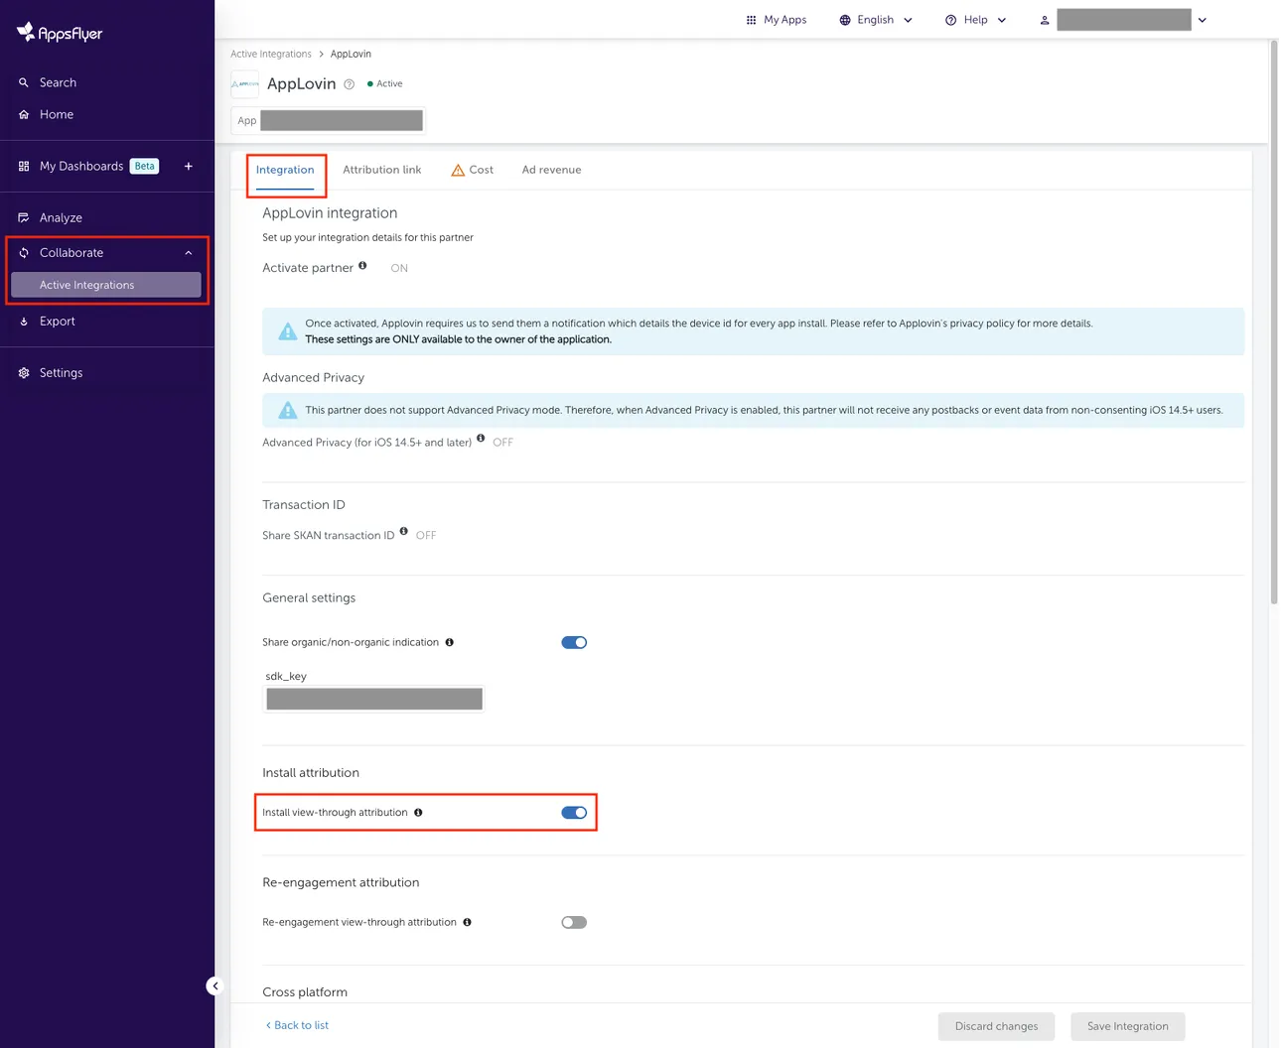Enable Re-engagement view-through attribution
The height and width of the screenshot is (1048, 1281).
[574, 922]
